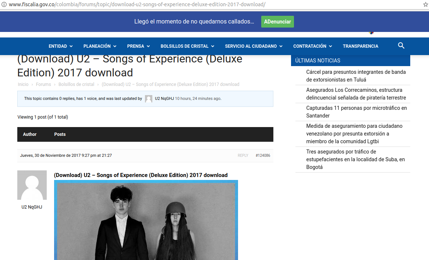This screenshot has width=429, height=260.
Task: Click small U2 NqGHJ avatar in topic info
Action: (149, 98)
